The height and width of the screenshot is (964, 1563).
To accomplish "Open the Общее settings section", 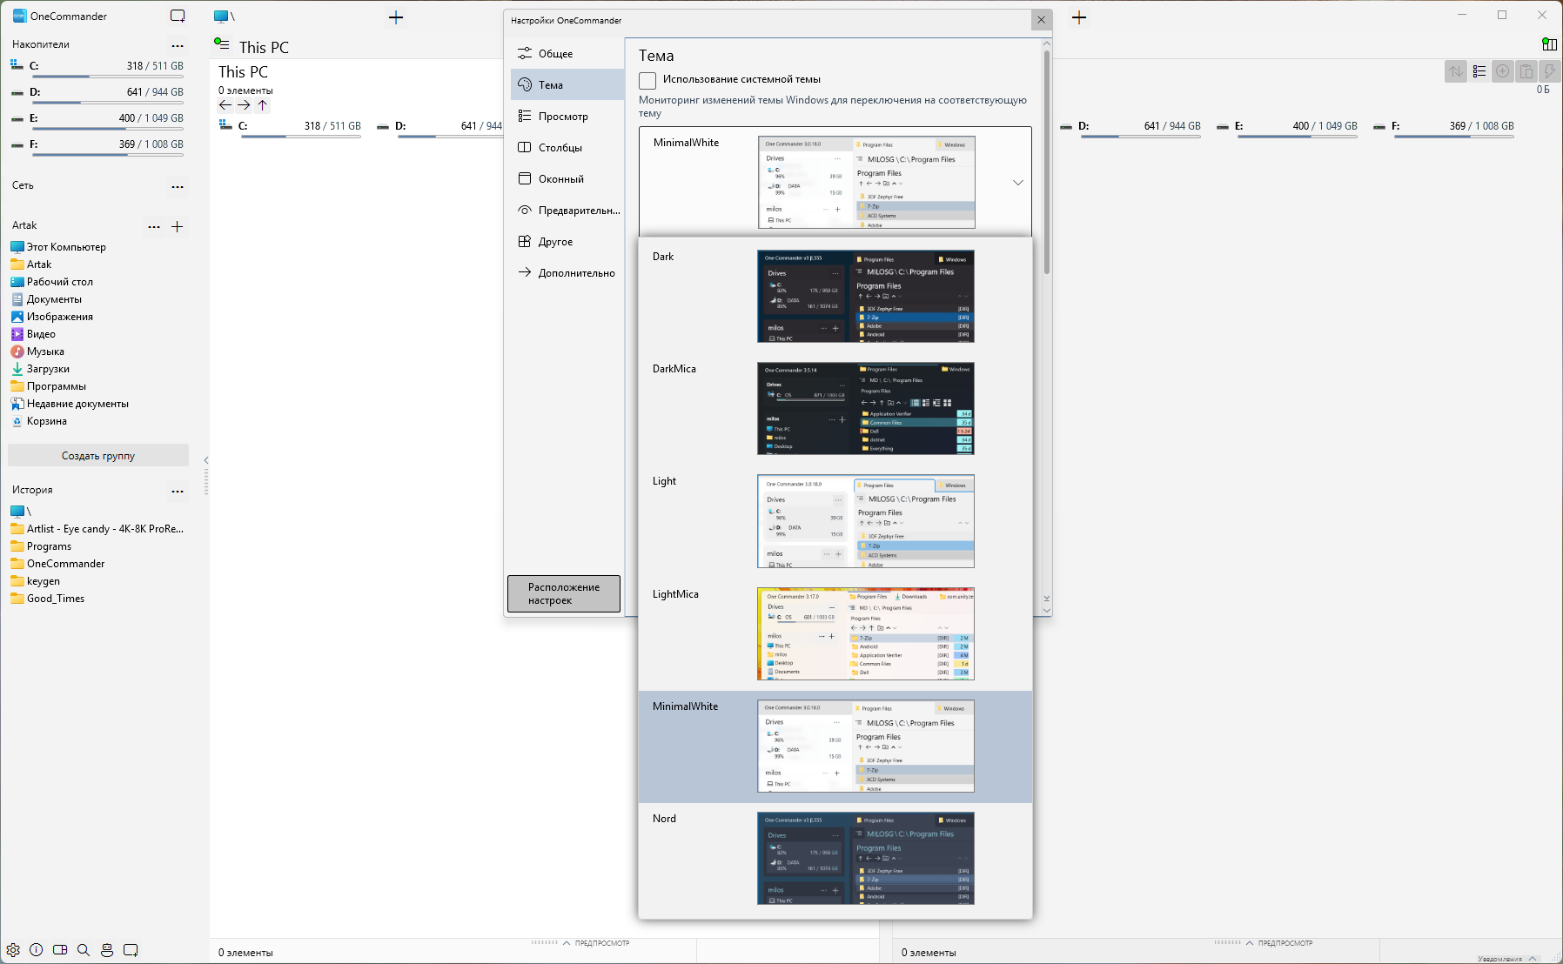I will point(555,54).
